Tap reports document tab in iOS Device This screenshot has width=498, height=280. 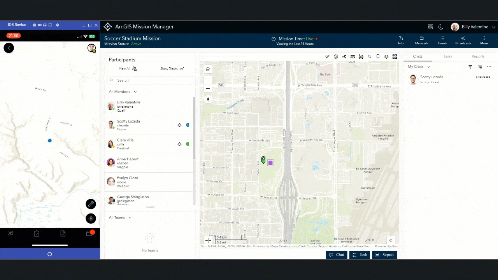click(63, 233)
